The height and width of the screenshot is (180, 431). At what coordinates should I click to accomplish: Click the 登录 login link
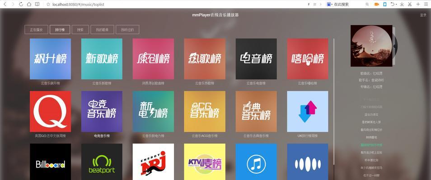[x=423, y=15]
